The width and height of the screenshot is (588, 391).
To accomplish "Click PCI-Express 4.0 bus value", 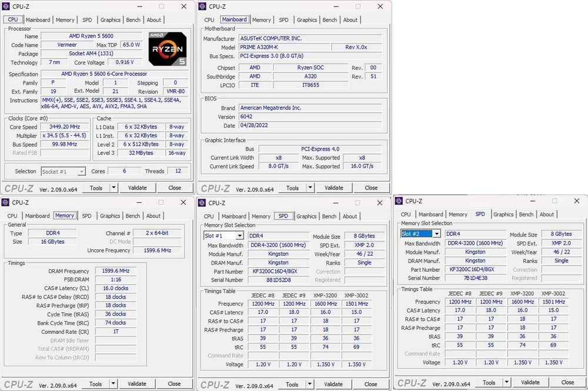I will [320, 149].
